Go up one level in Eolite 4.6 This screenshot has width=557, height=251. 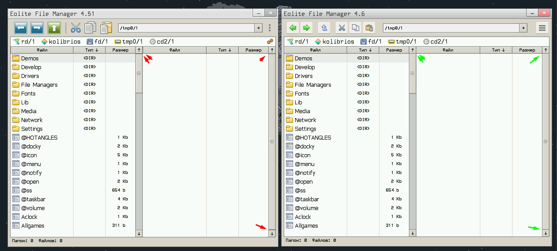324,28
